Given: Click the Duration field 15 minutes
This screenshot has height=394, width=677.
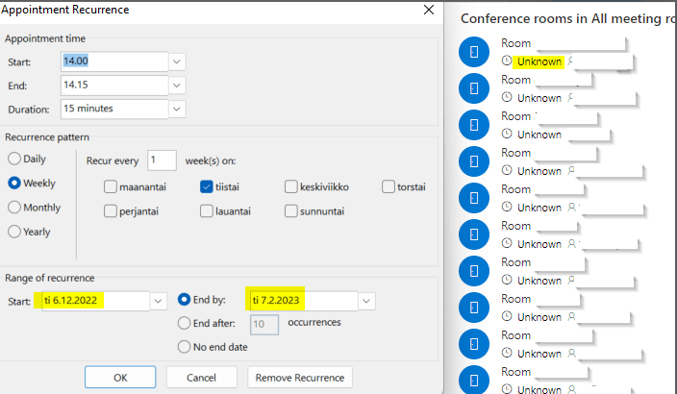Looking at the screenshot, I should [x=114, y=109].
